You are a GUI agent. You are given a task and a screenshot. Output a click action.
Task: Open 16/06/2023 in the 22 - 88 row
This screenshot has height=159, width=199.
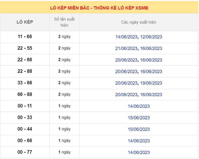[151, 72]
